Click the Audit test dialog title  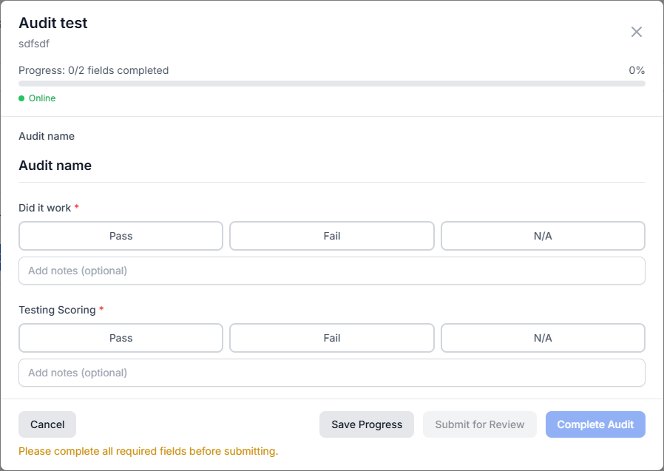coord(53,23)
